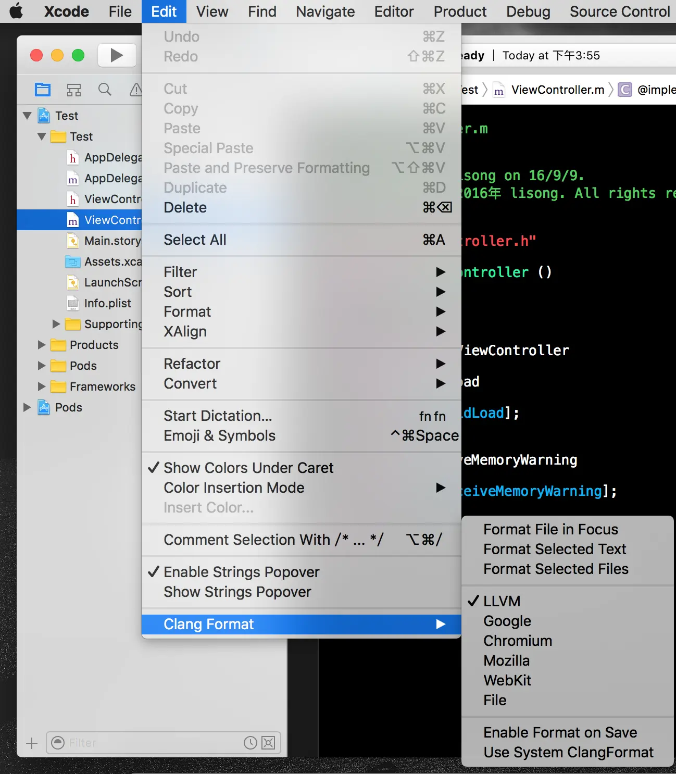Click the AppDelegate.m file icon

click(x=73, y=178)
